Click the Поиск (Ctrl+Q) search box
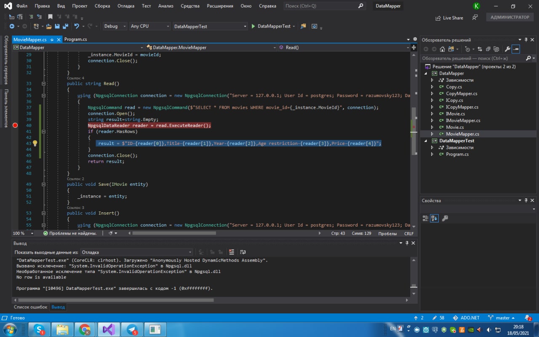The height and width of the screenshot is (337, 539). (x=324, y=6)
